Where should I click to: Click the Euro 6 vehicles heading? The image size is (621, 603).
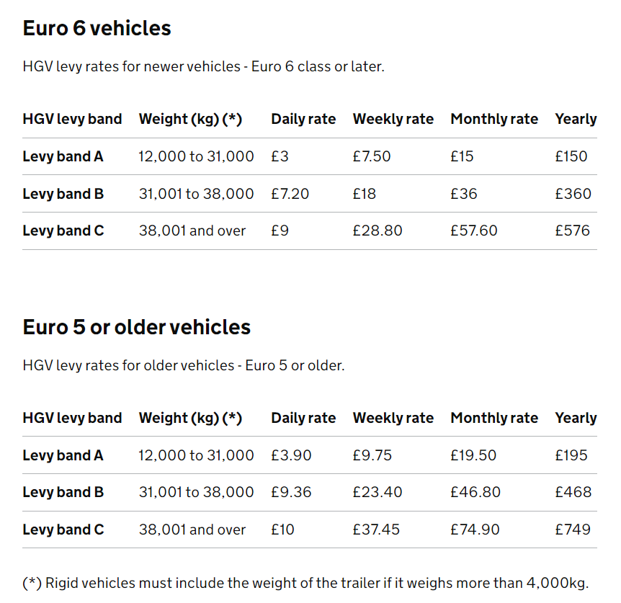point(97,28)
